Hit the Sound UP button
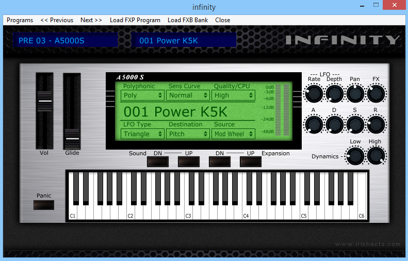The width and height of the screenshot is (408, 261). tap(189, 161)
